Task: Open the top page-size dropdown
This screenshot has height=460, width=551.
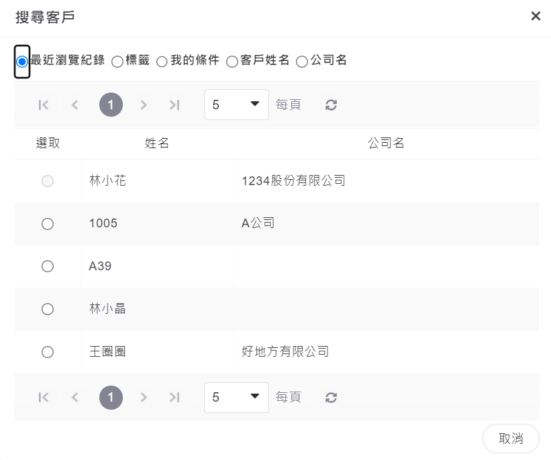Action: tap(236, 105)
